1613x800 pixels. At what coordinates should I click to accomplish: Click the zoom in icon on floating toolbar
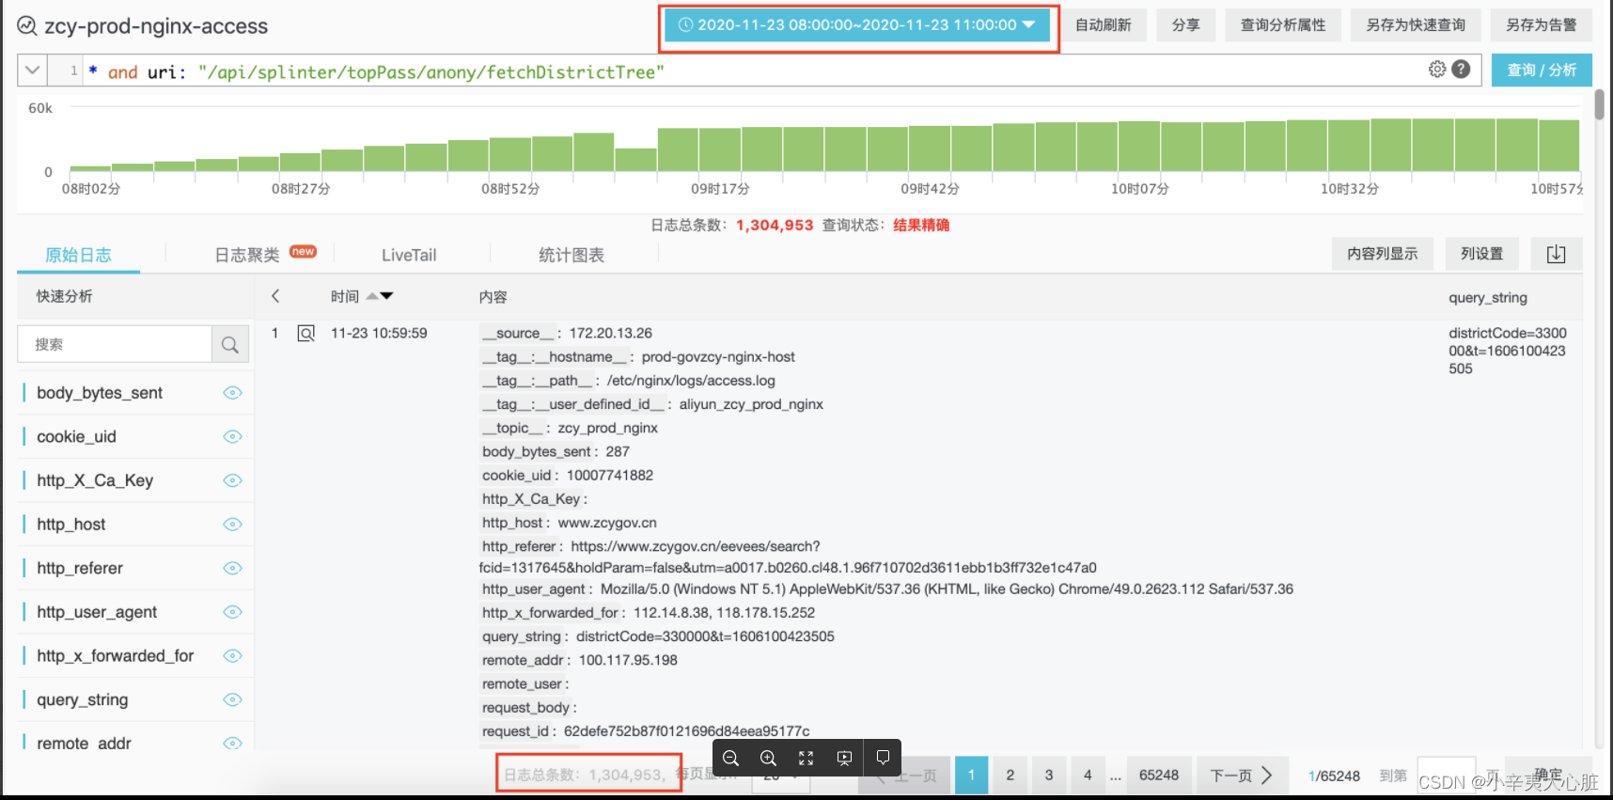(x=768, y=758)
